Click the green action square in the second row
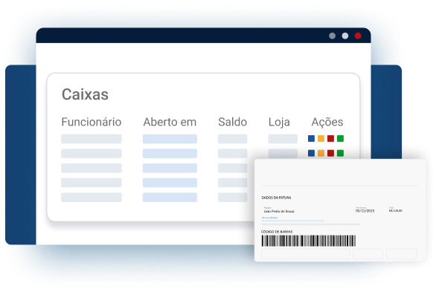The width and height of the screenshot is (436, 292). (340, 153)
